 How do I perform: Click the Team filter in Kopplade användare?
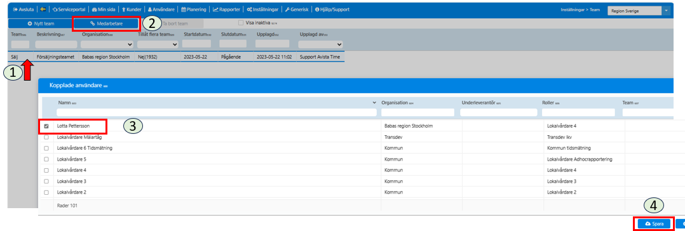[x=653, y=112]
